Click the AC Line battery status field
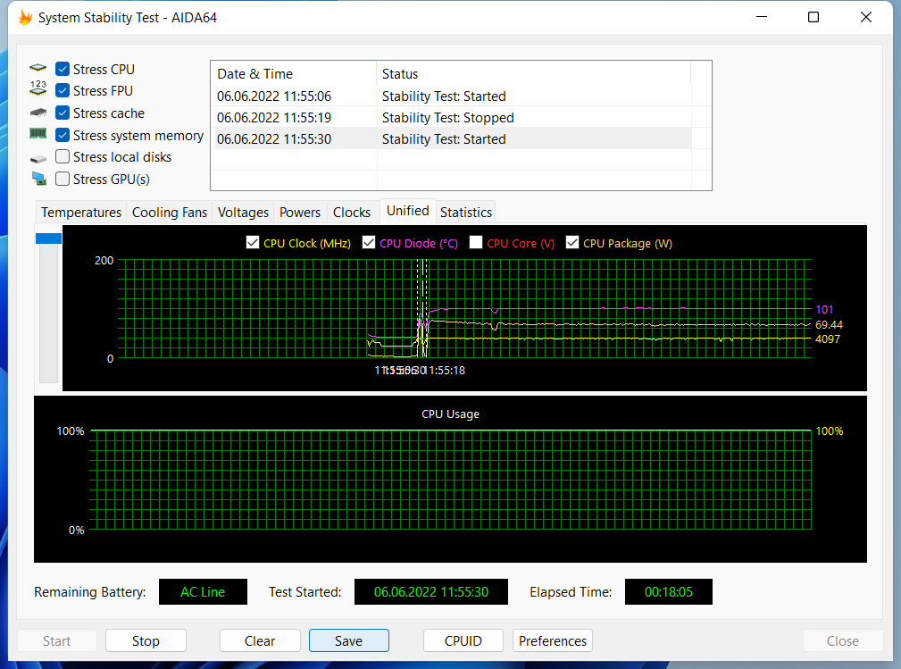The height and width of the screenshot is (669, 901). click(203, 592)
